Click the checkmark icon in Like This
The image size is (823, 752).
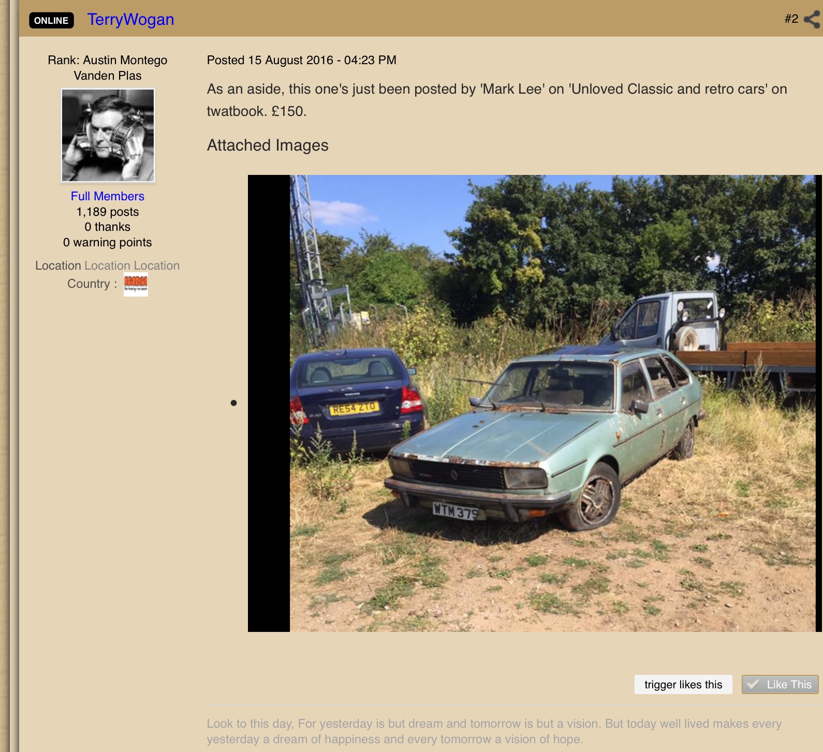click(x=754, y=684)
